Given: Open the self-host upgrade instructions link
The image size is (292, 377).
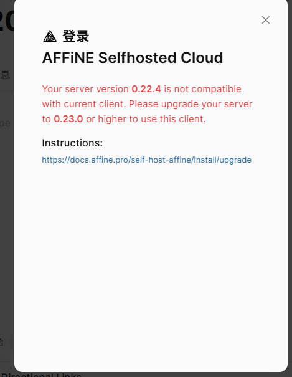Looking at the screenshot, I should (146, 160).
